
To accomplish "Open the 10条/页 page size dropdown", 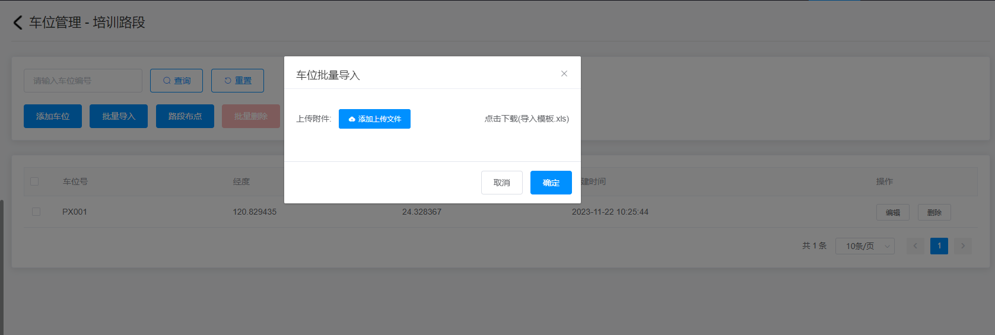I will (864, 246).
